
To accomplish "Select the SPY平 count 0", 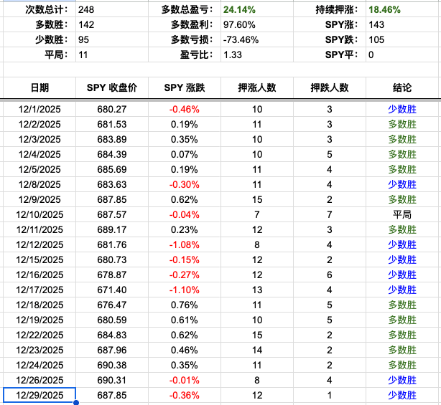I will coord(404,54).
